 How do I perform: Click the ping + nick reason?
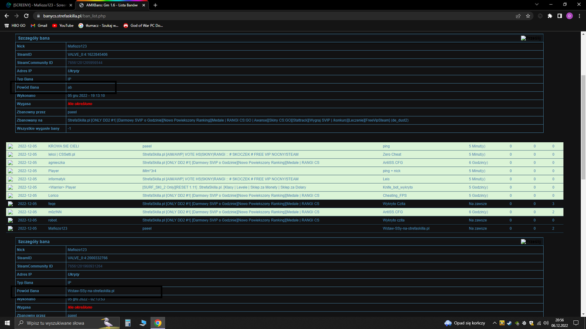[391, 171]
